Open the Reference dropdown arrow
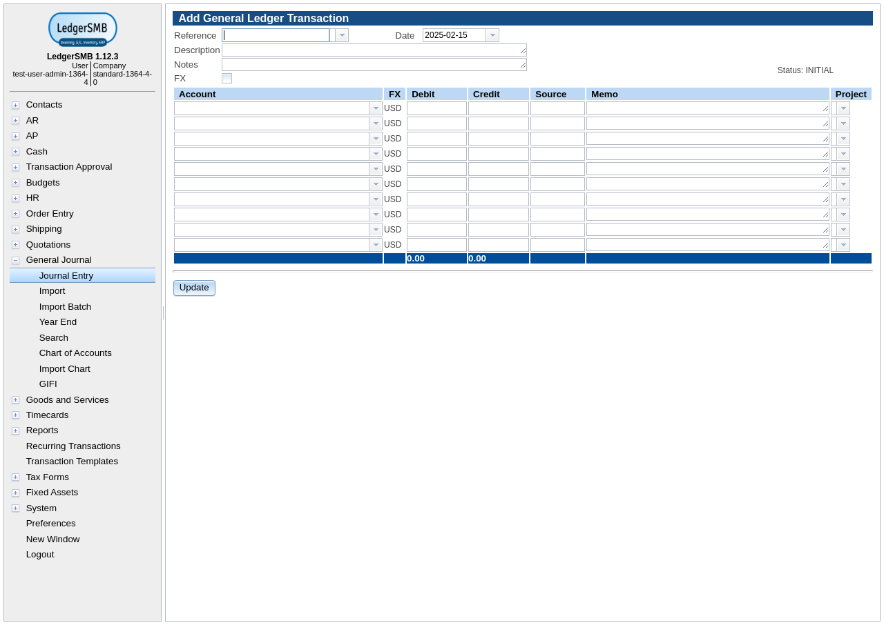The image size is (884, 625). point(342,35)
